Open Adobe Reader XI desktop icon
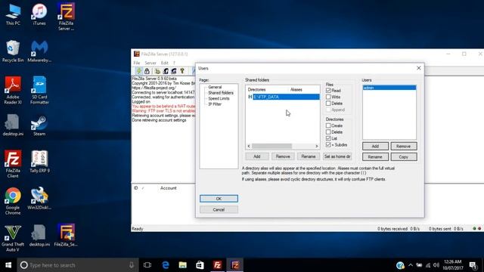Screen dimensions: 484x272 (x=13, y=91)
